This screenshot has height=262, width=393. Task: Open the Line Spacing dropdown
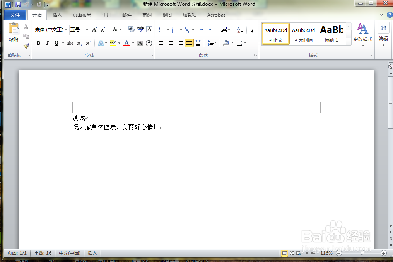(212, 43)
